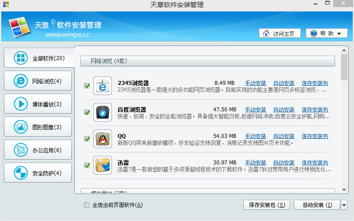Click 保存安装包 link for 百度浏览器
354x221 pixels.
pyautogui.click(x=315, y=110)
